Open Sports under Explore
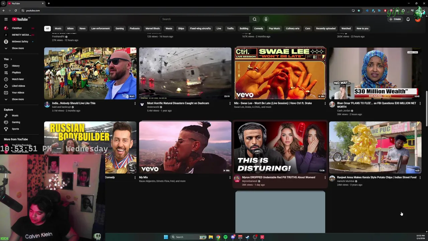 point(15,129)
